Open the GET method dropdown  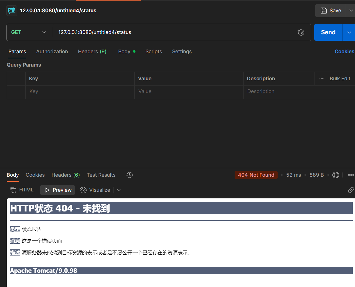[29, 32]
